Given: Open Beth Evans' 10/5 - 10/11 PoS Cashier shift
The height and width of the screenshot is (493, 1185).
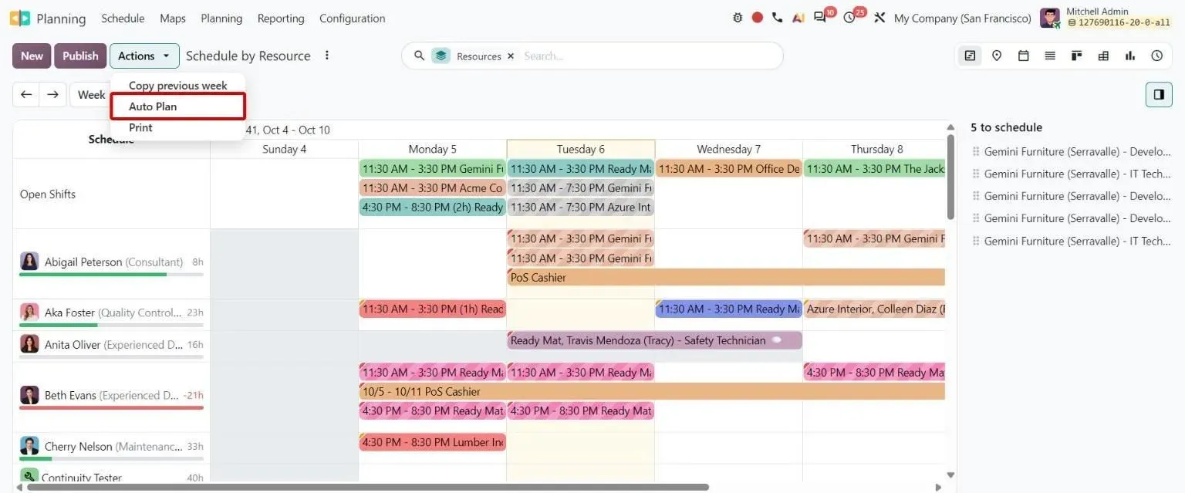Looking at the screenshot, I should click(x=652, y=391).
